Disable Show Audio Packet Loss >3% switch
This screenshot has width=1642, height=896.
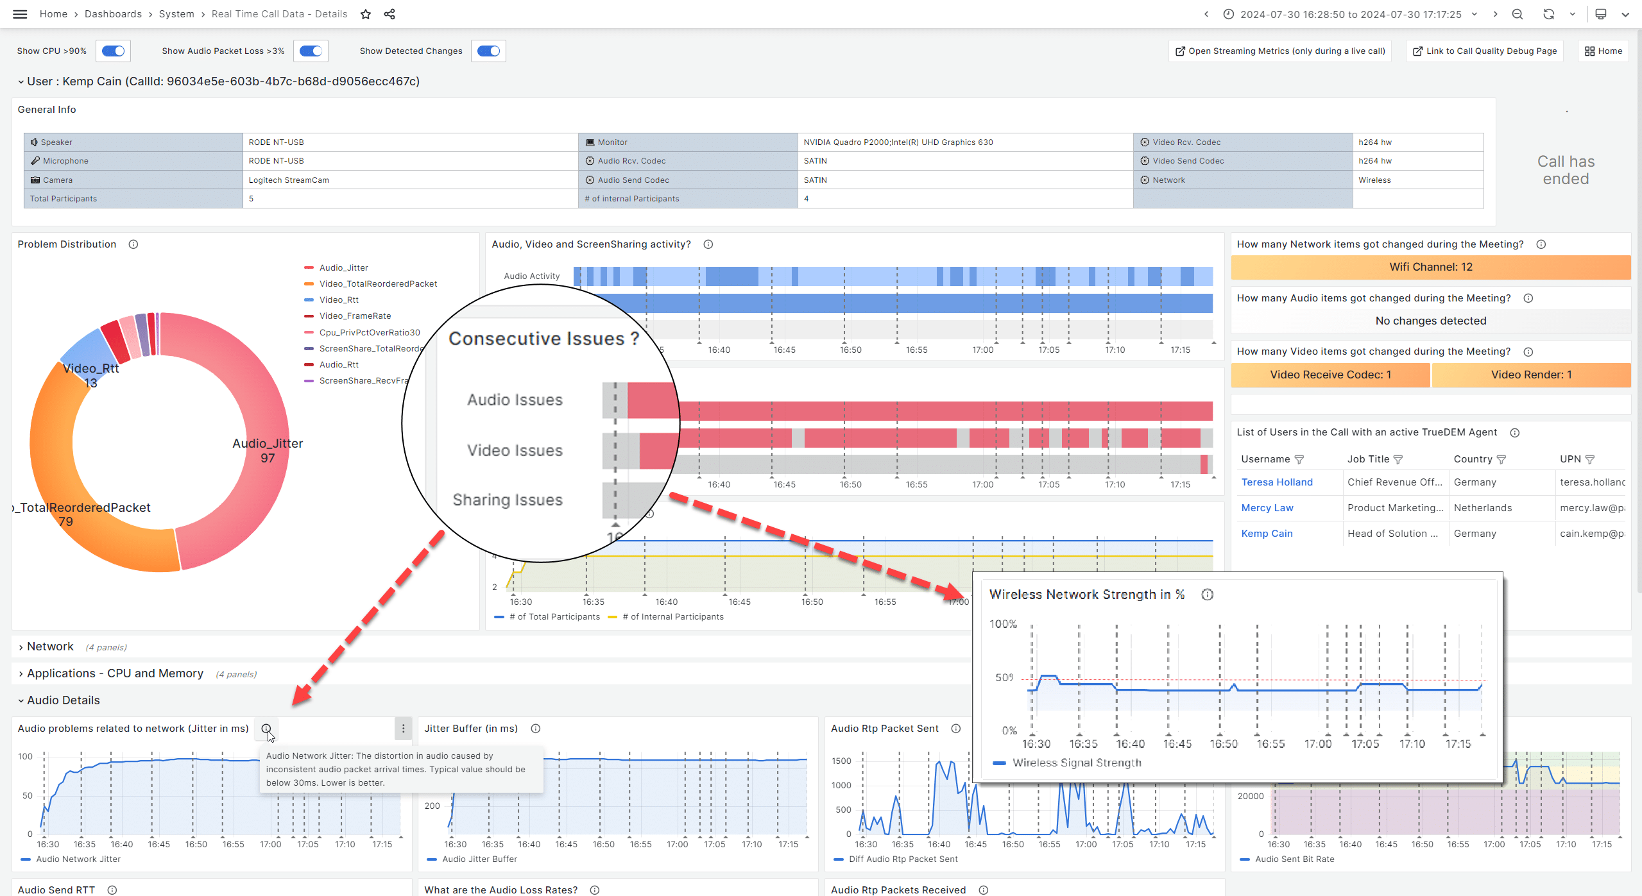tap(311, 51)
